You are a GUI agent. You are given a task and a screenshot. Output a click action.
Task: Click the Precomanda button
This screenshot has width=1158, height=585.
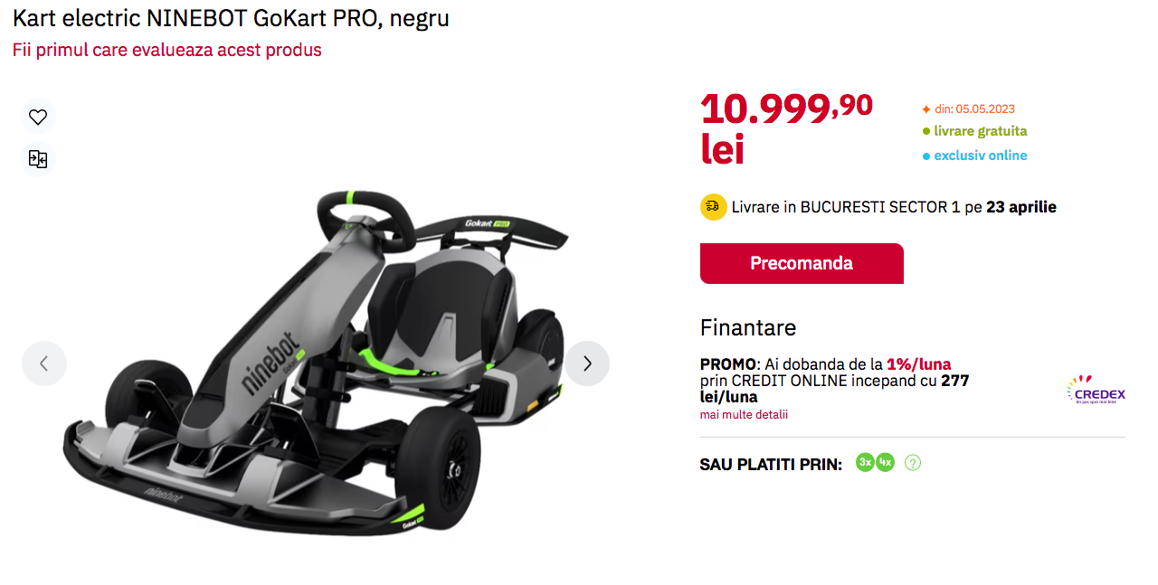click(802, 263)
